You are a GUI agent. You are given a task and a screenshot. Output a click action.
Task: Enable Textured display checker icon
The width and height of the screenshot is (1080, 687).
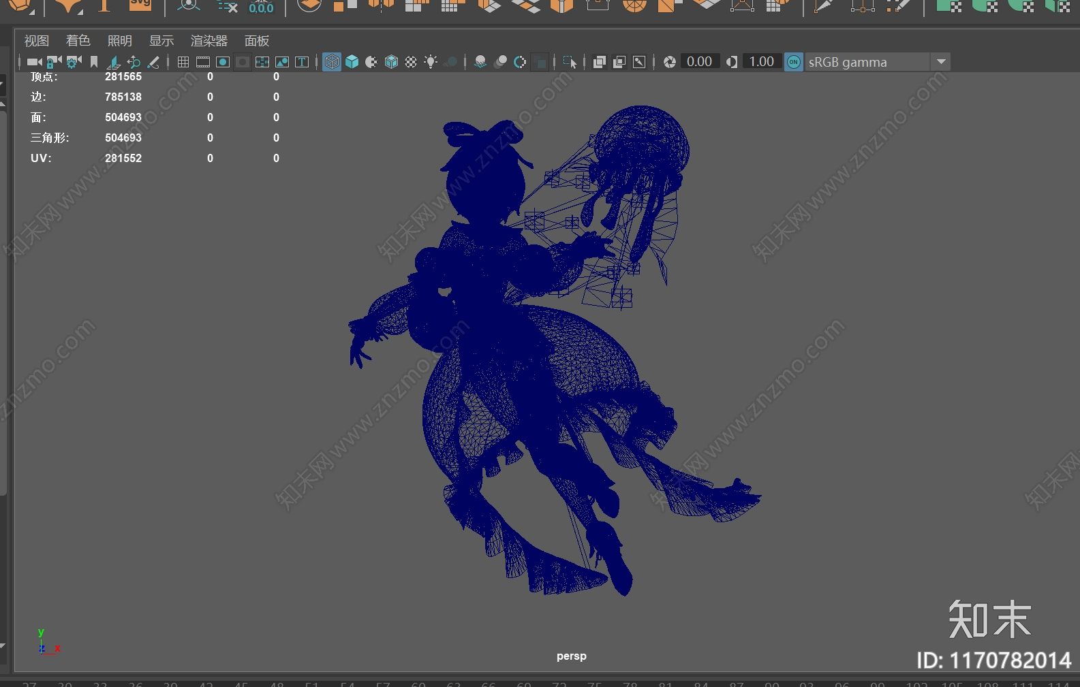[411, 62]
